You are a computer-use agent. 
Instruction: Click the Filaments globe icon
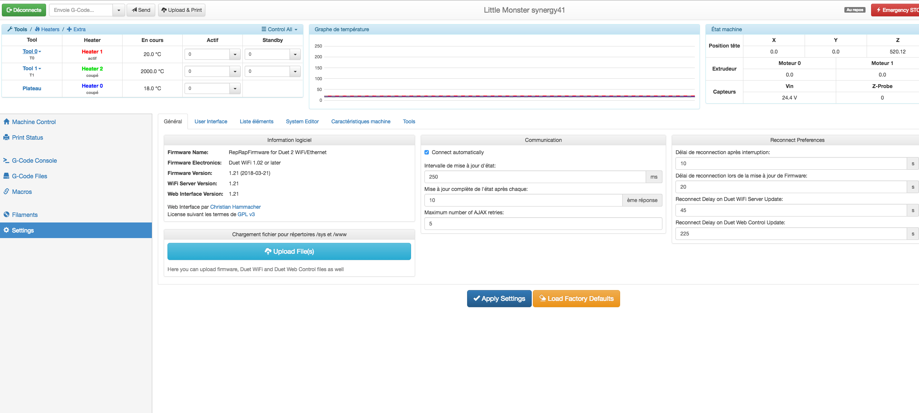6,214
